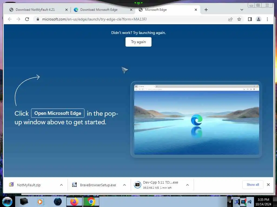The image size is (277, 207).
Task: Reload the current page
Action: click(27, 19)
